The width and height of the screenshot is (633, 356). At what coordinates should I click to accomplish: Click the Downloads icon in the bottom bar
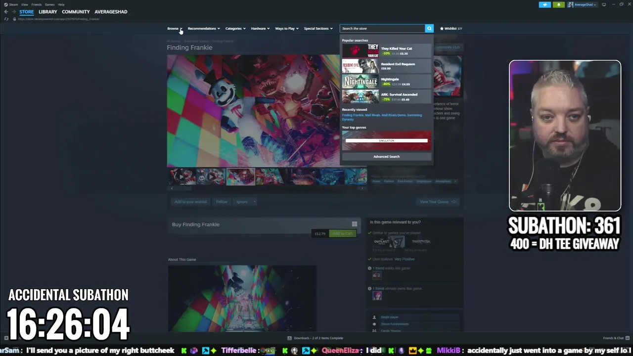[290, 338]
